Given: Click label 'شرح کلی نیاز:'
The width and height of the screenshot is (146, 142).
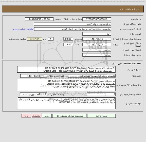Looking at the screenshot, I should click(x=134, y=70).
